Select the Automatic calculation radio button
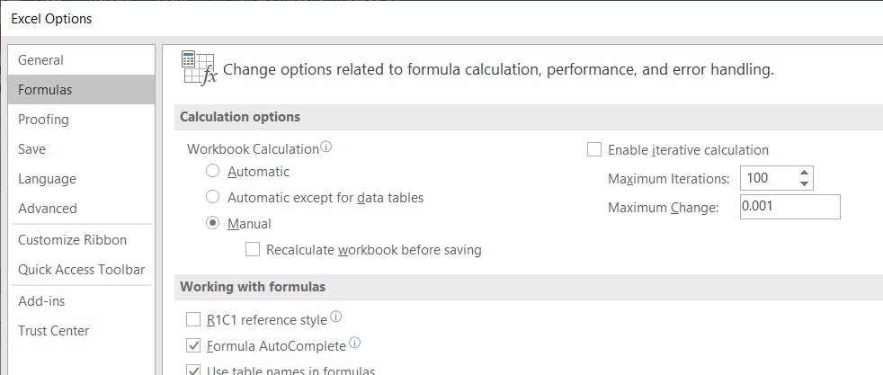The width and height of the screenshot is (883, 375). click(213, 171)
